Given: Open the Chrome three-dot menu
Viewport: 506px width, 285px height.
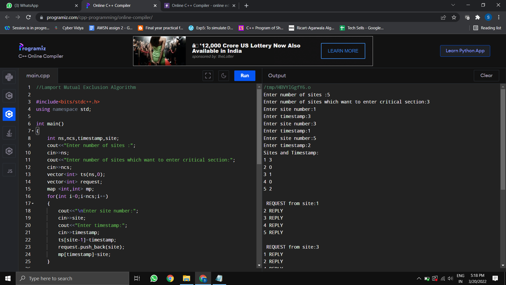Looking at the screenshot, I should [499, 17].
